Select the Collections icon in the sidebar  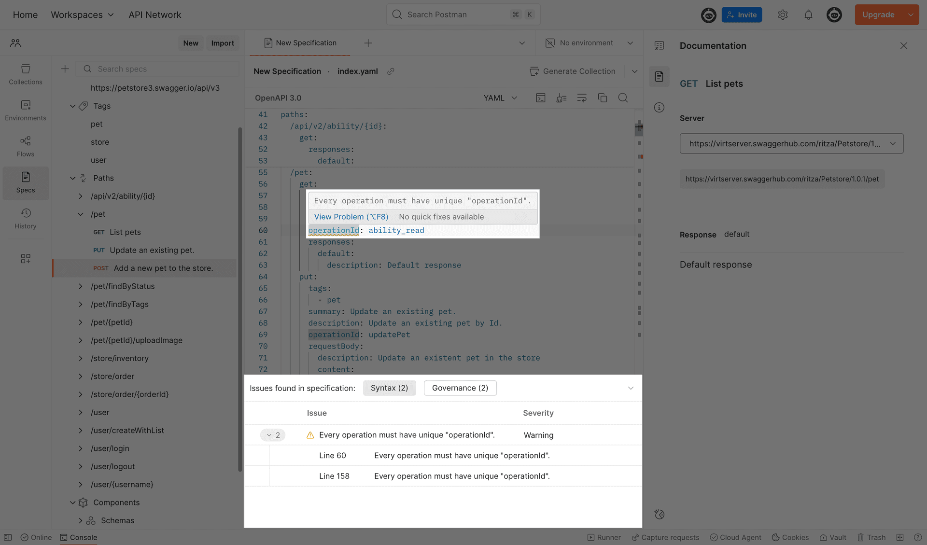25,69
